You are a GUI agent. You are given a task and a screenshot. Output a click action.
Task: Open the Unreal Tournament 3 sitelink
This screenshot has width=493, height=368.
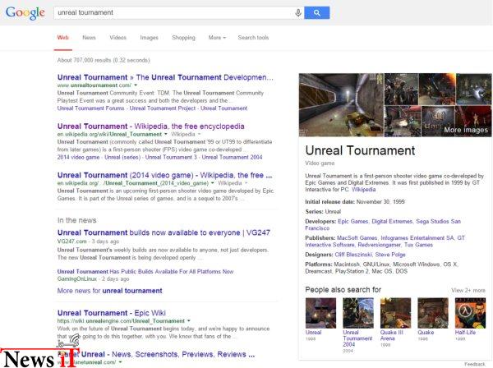point(171,157)
